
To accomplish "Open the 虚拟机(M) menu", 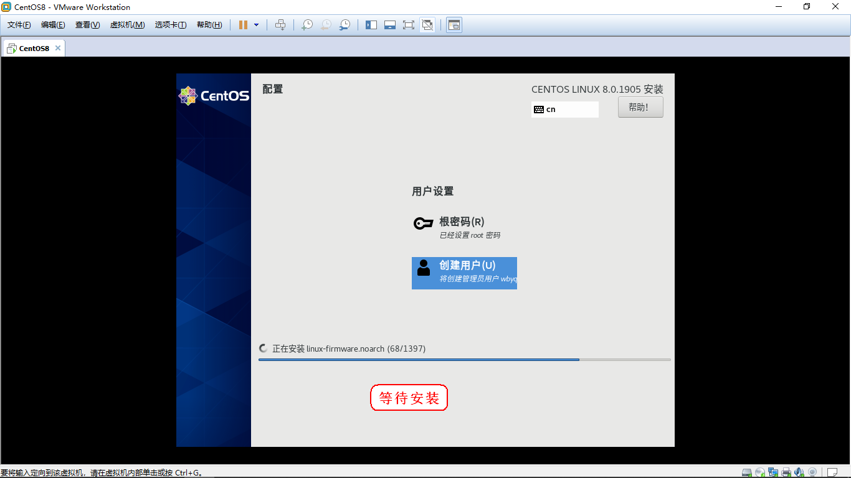I will (128, 25).
